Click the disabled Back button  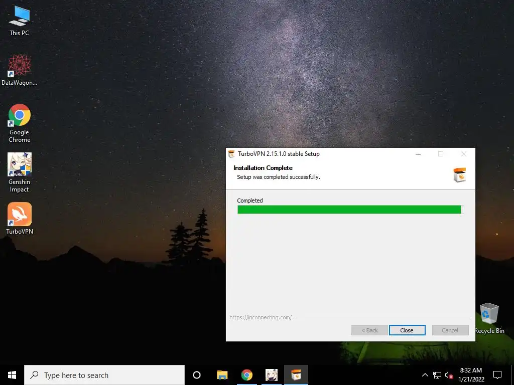point(370,330)
